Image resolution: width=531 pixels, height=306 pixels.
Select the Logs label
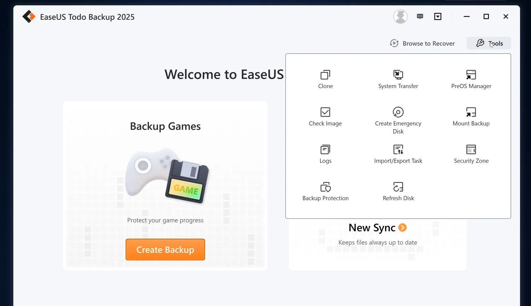pos(325,161)
